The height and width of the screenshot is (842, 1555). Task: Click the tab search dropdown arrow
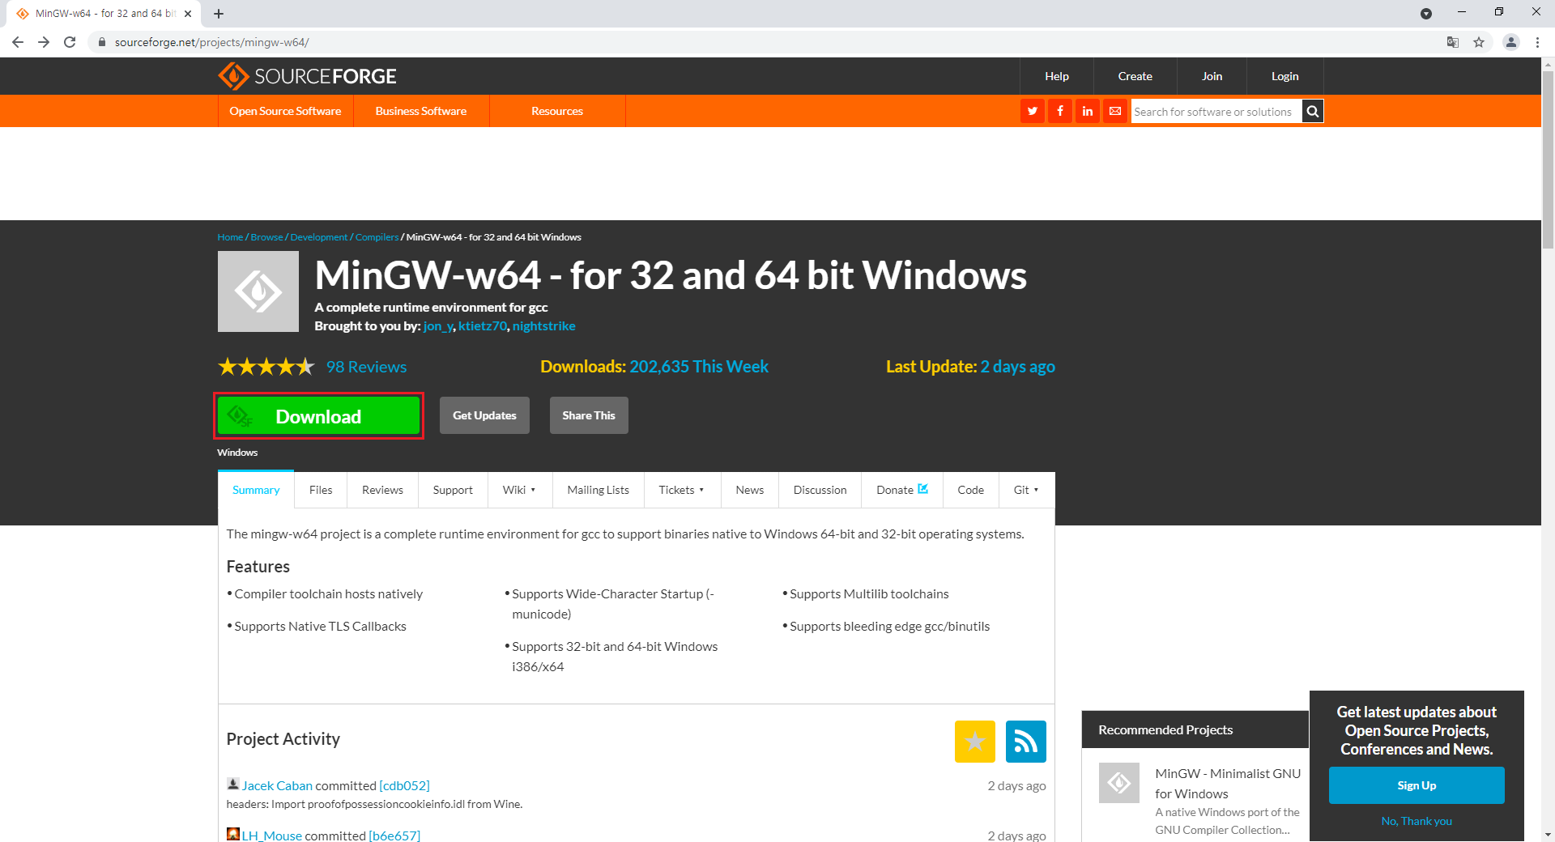pos(1426,14)
